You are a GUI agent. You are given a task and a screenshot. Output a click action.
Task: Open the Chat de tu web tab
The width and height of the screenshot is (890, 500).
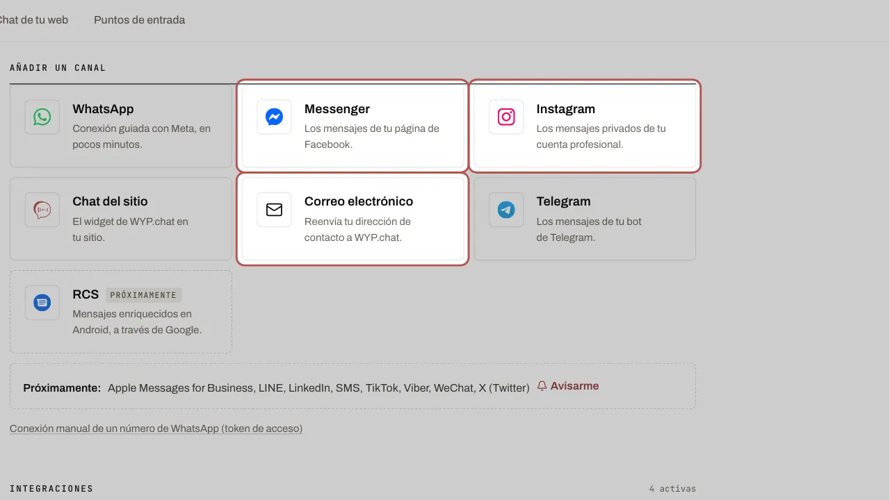33,20
